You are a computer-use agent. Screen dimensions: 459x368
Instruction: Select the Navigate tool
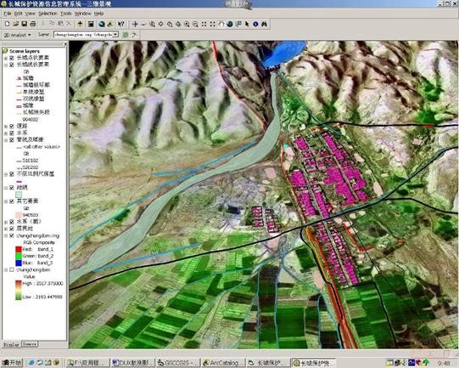[x=135, y=24]
